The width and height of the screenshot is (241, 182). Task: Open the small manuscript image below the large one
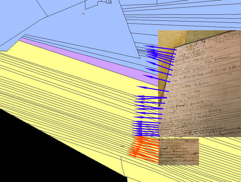tap(179, 152)
